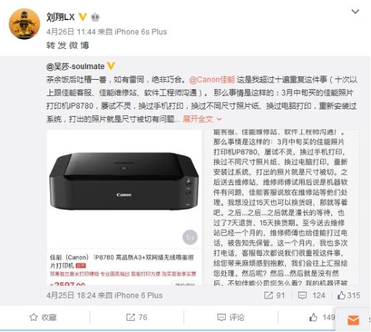
Task: Open the @Canon佳能 mention link
Action: 212,80
